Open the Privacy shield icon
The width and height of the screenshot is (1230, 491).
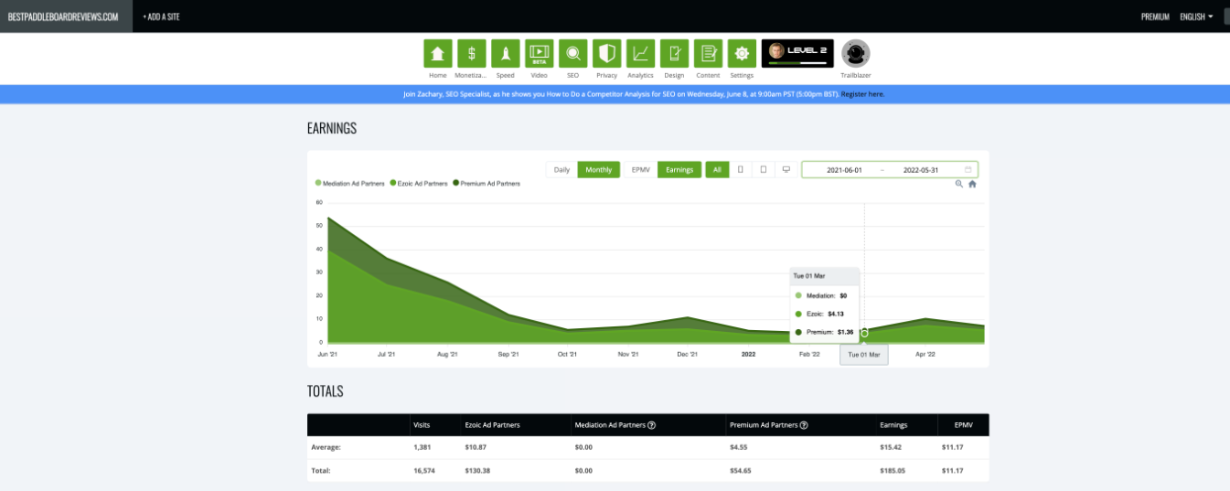pos(606,53)
